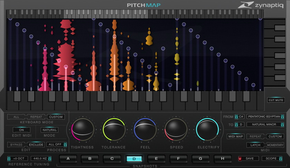This screenshot has width=290, height=168.
Task: Click the Speed knob
Action: (x=176, y=130)
